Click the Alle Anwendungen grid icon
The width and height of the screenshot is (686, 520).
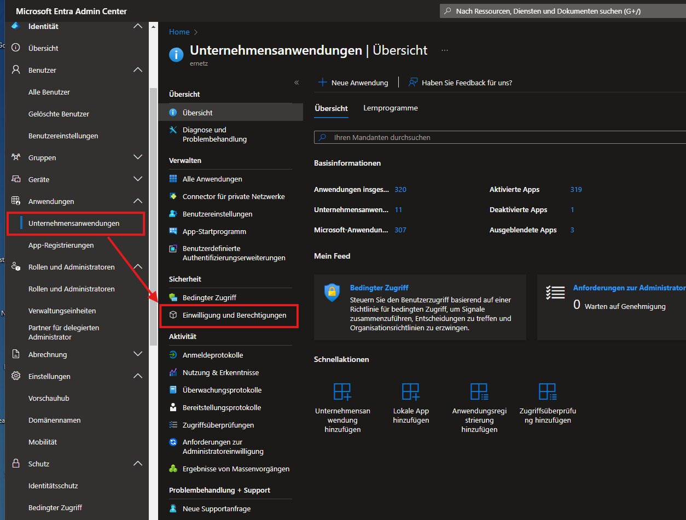click(x=173, y=179)
